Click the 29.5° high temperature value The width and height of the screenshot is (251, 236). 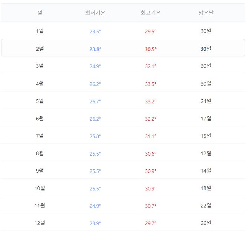tap(151, 31)
